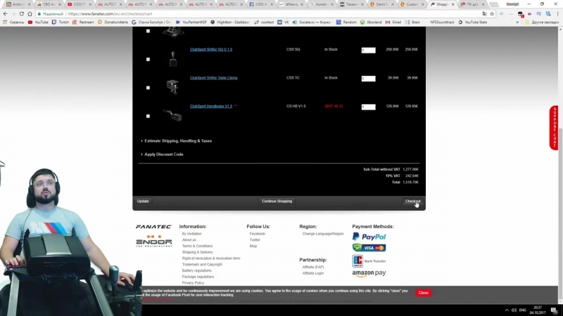Viewport: 563px width, 316px height.
Task: Open the DonationAlerts bookmark
Action: coord(113,22)
